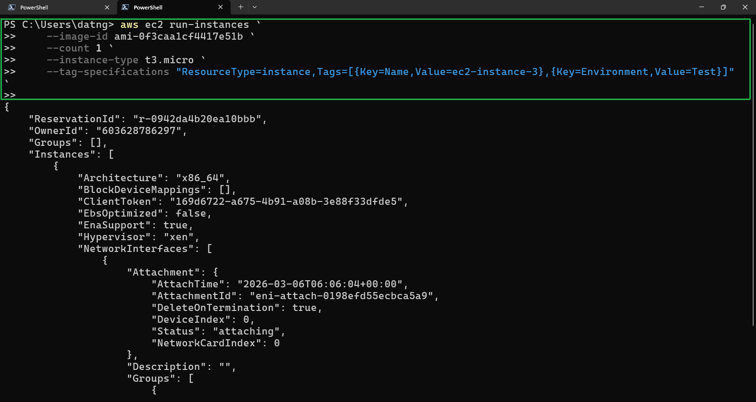The height and width of the screenshot is (402, 756).
Task: Click the '--tag-specifications' parameter
Action: [x=108, y=72]
